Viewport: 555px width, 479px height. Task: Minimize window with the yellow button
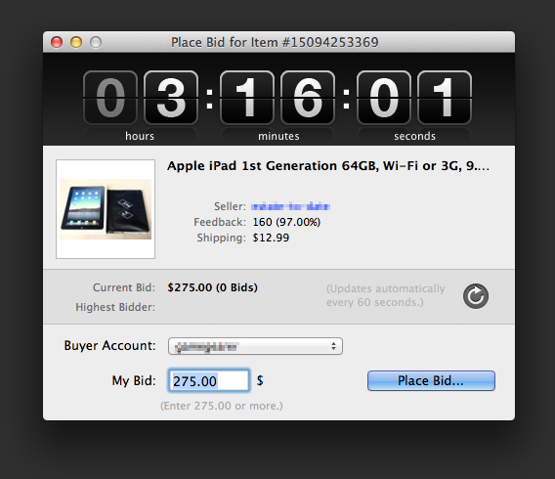[x=76, y=42]
